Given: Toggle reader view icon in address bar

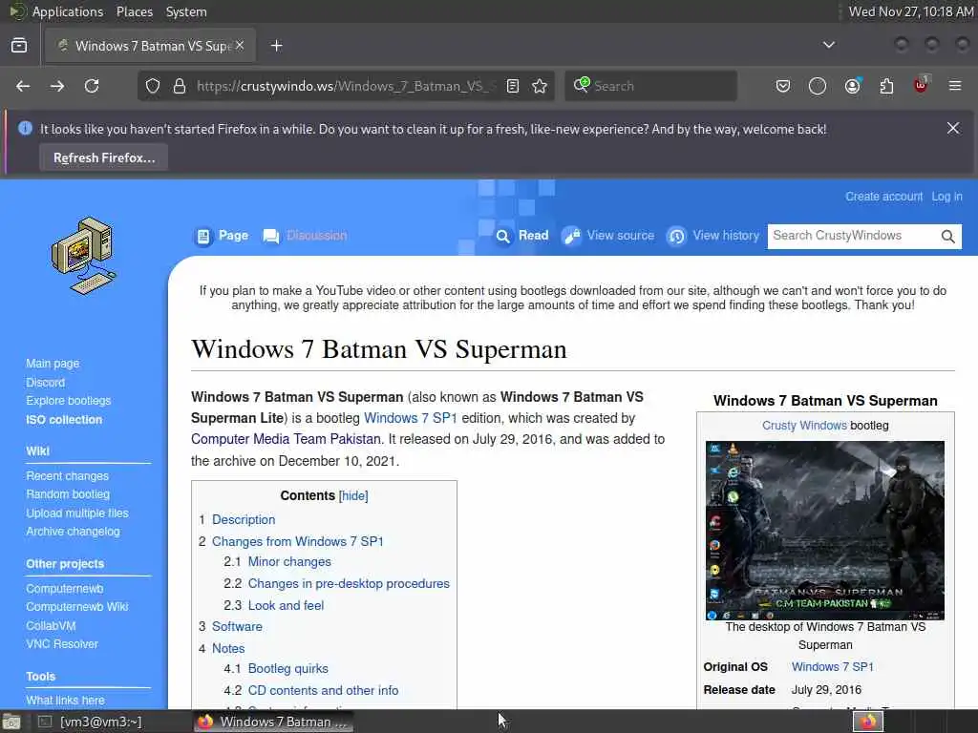Looking at the screenshot, I should tap(513, 86).
